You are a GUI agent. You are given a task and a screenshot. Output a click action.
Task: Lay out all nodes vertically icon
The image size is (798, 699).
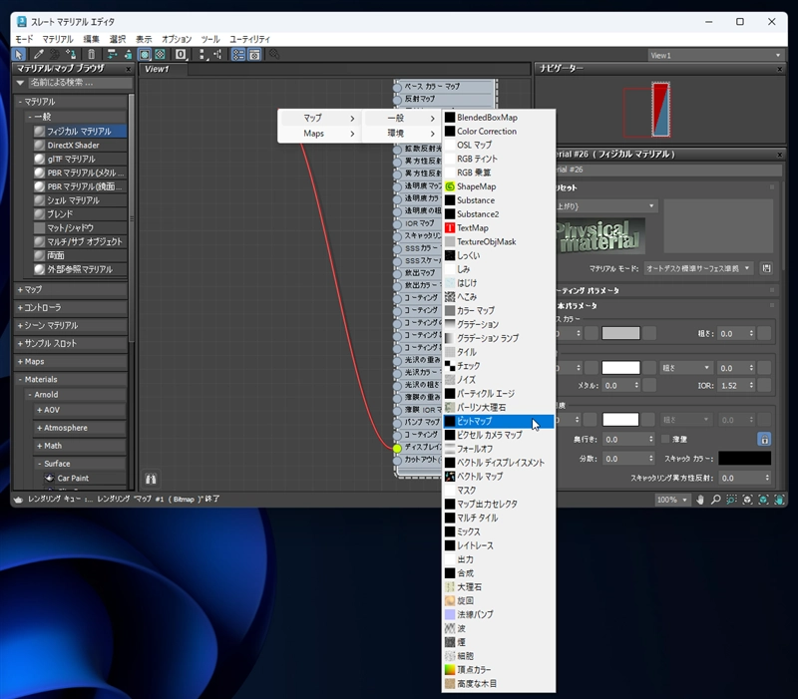203,55
